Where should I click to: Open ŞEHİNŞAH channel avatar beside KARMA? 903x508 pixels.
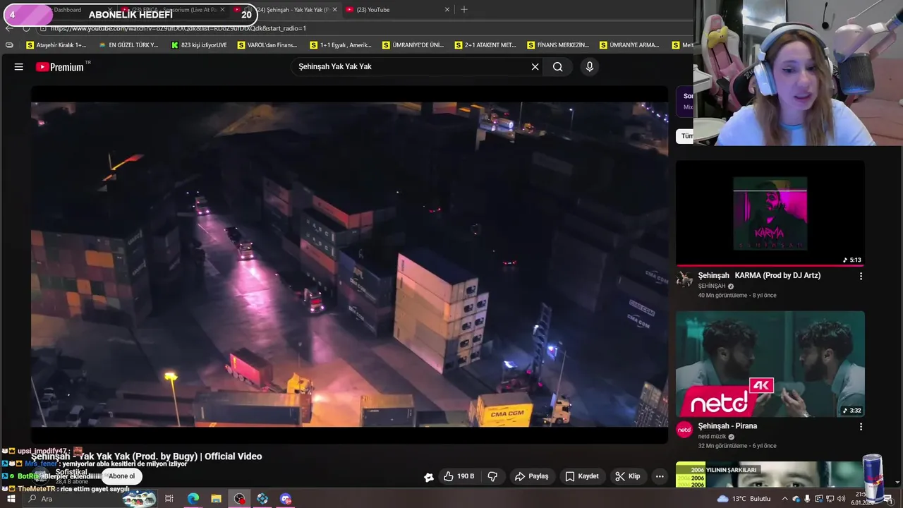[x=684, y=279]
